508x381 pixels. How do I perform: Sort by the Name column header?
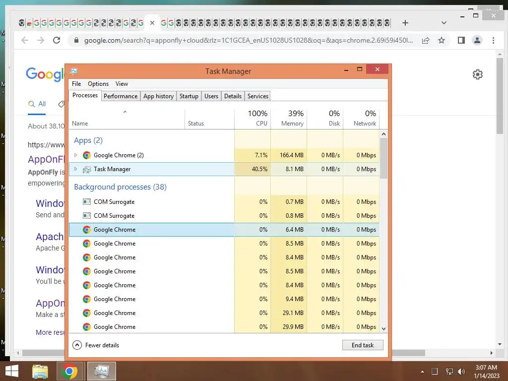(127, 118)
